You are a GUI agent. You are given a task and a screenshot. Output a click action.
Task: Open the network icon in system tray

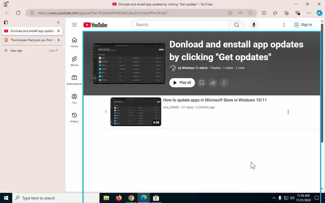(286, 198)
